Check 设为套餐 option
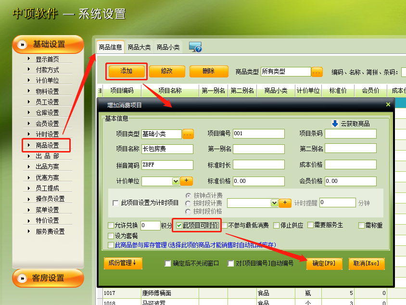This screenshot has height=305, width=406. click(111, 236)
